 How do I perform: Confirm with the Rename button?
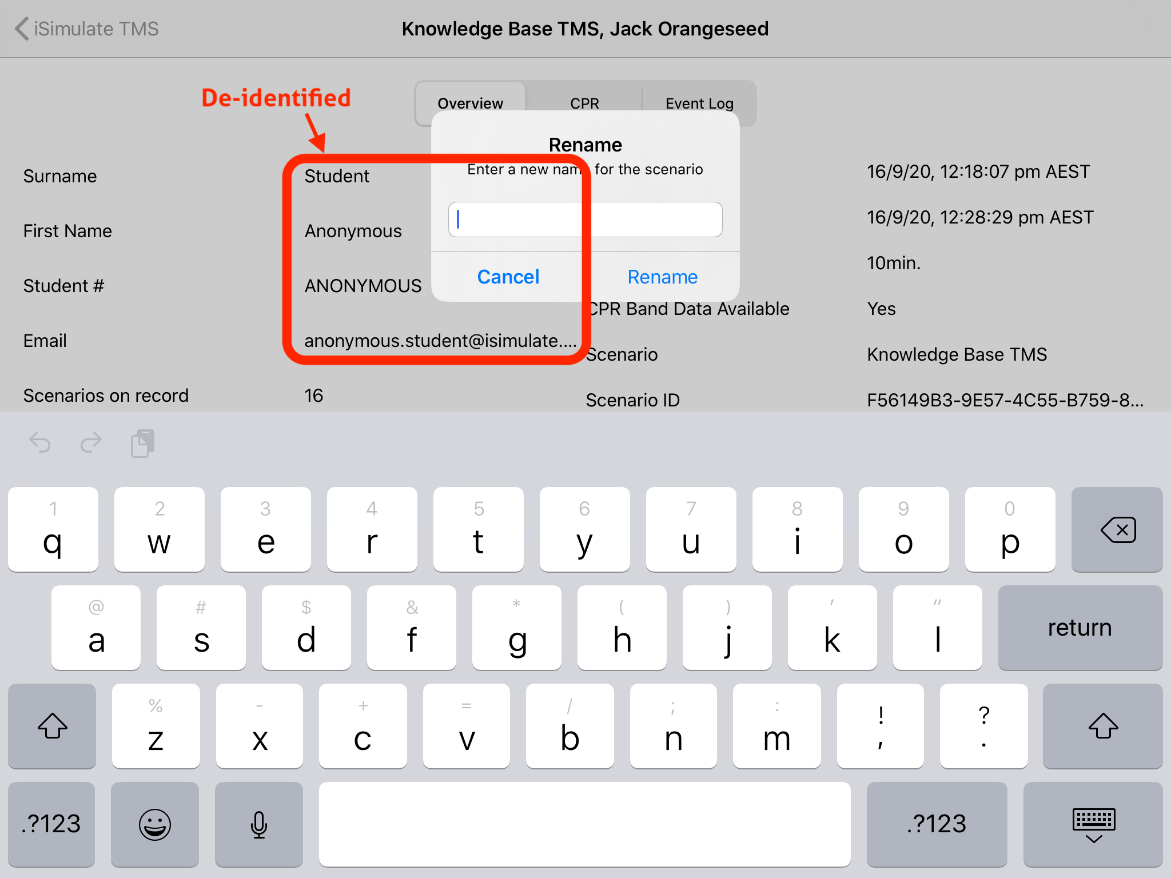click(x=662, y=277)
